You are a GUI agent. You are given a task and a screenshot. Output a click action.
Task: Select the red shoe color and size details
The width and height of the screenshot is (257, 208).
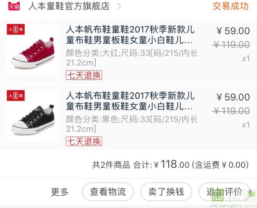tap(132, 58)
